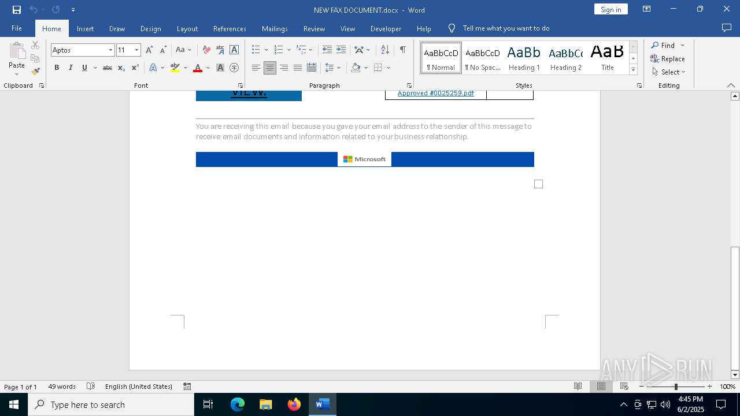
Task: Expand the borders dropdown
Action: pyautogui.click(x=388, y=68)
